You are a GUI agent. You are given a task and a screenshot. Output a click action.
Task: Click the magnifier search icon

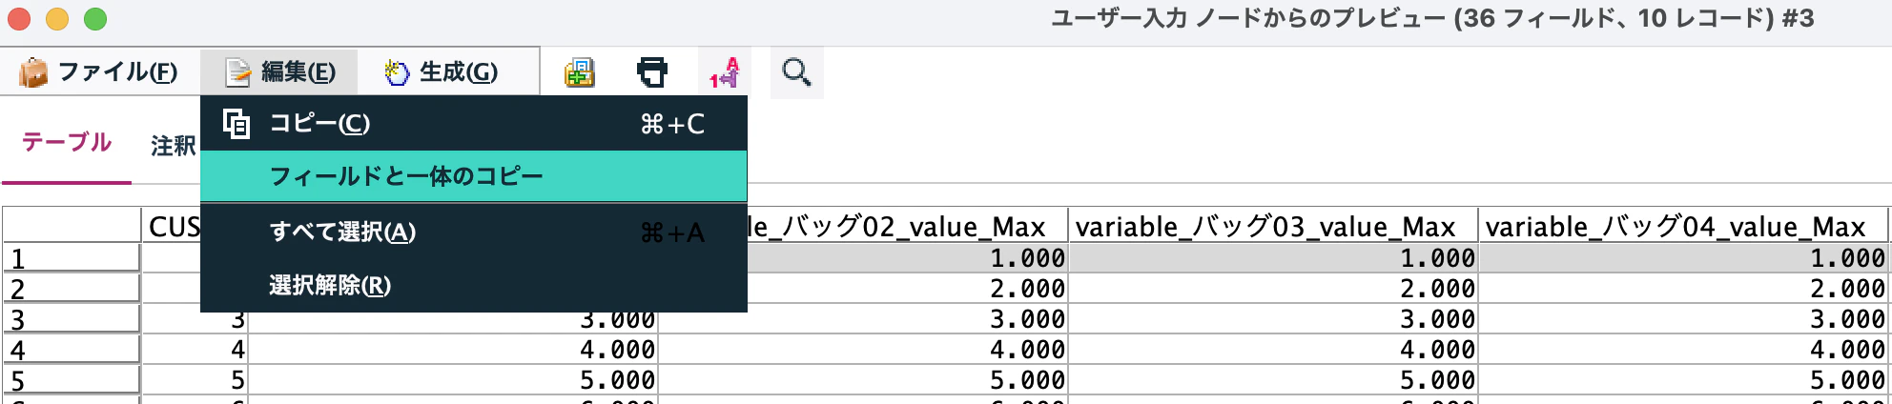(796, 72)
